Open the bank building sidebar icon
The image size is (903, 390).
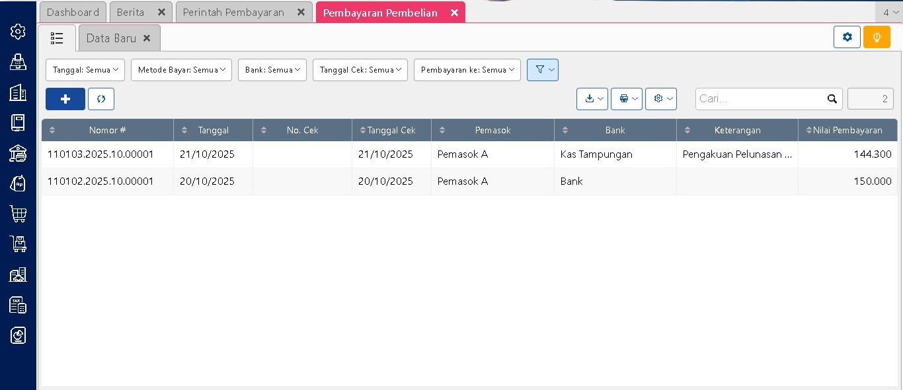pos(18,153)
